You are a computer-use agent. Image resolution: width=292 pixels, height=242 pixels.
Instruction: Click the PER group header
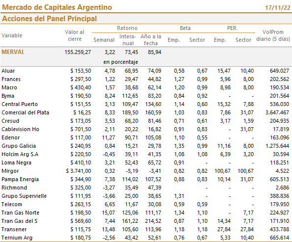click(232, 28)
